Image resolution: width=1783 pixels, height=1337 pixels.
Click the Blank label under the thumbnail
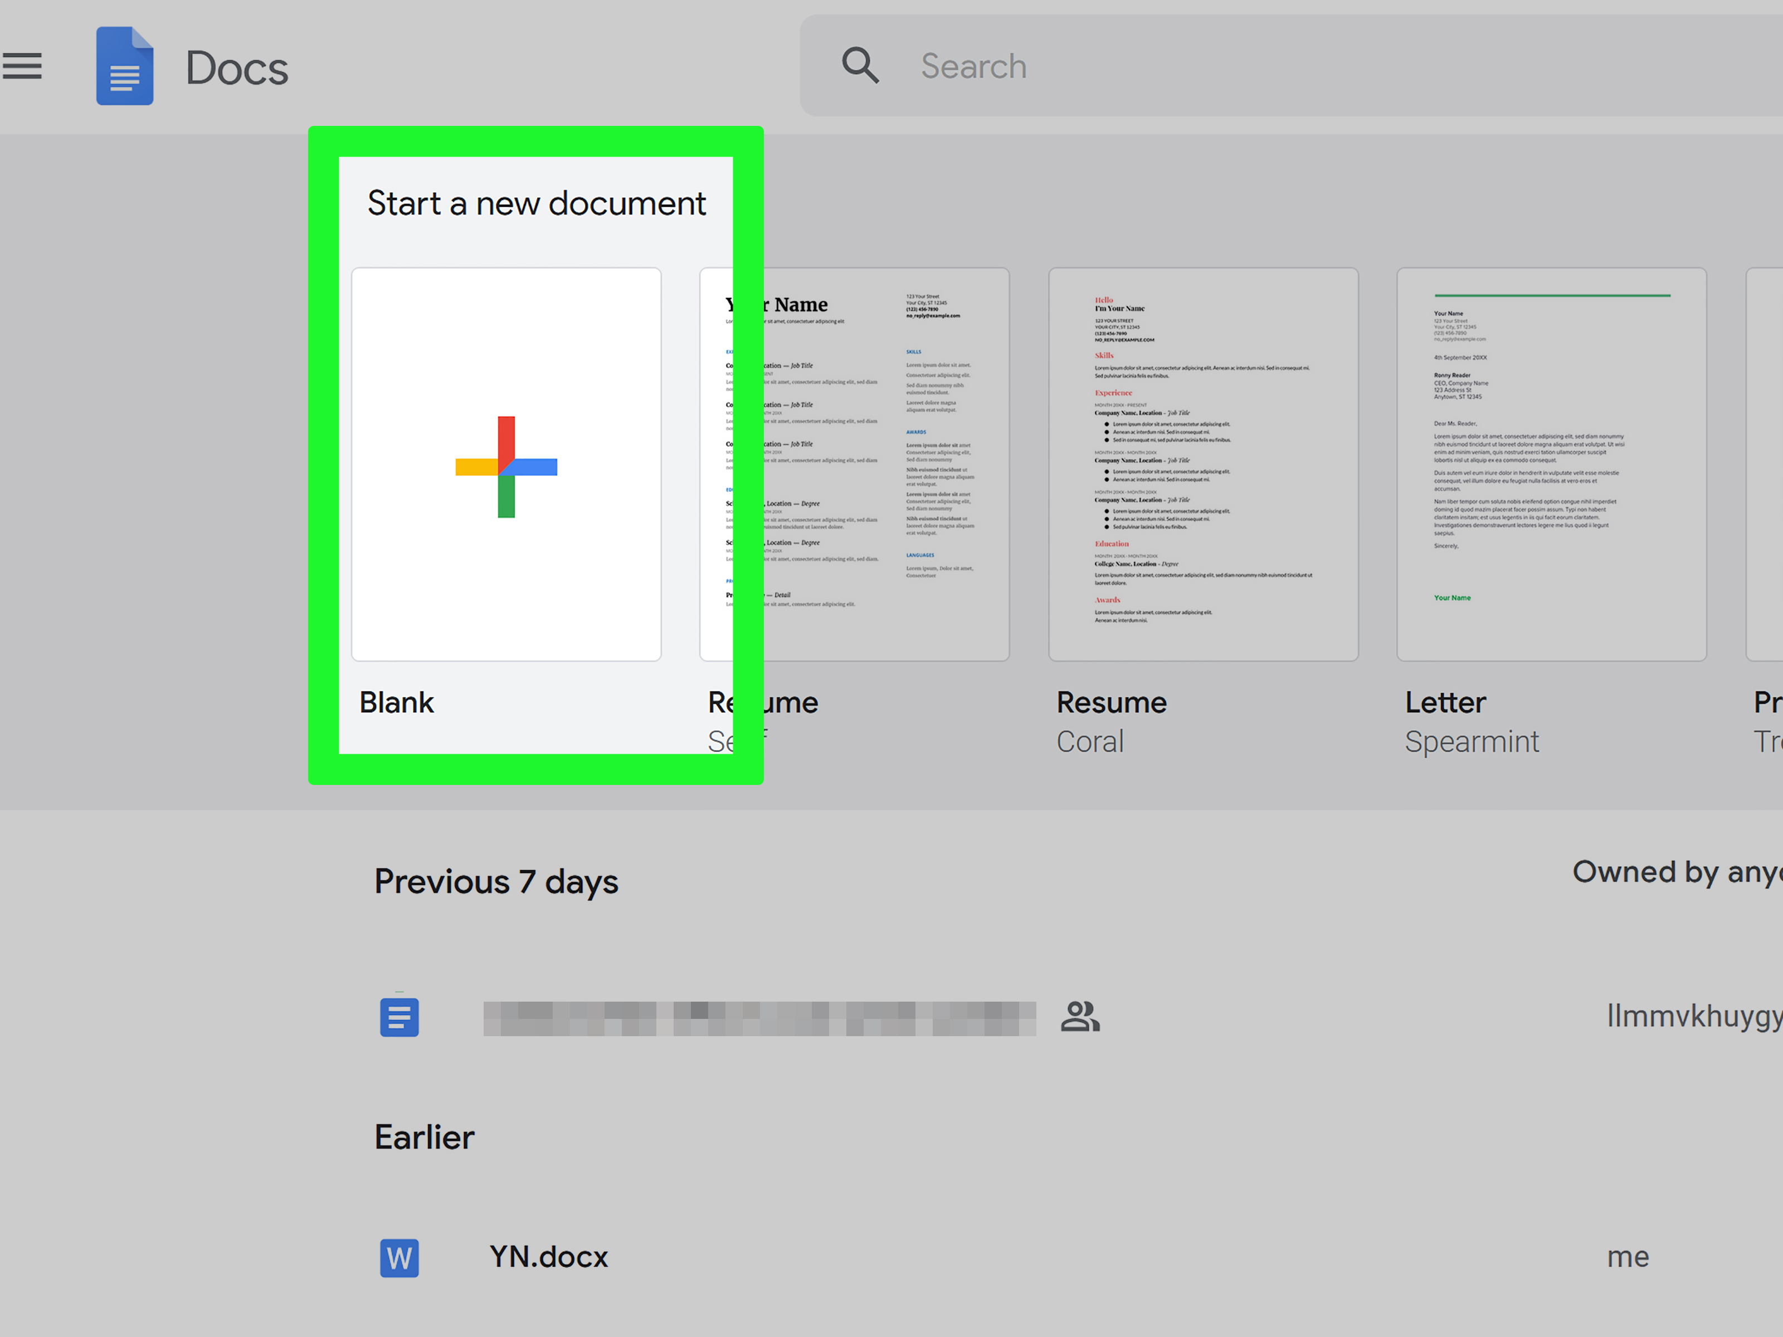tap(396, 702)
